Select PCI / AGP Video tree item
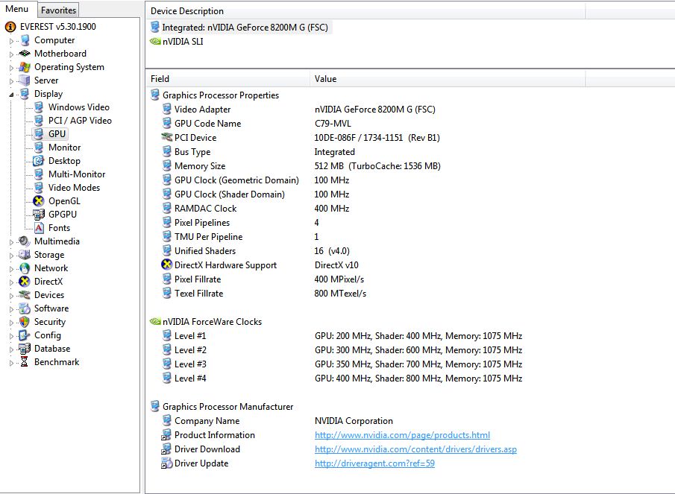Viewport: 675px width, 494px height. 80,121
